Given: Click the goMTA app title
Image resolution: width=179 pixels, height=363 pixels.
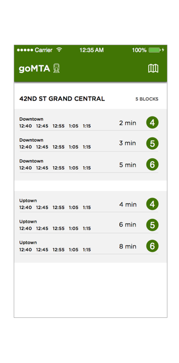Looking at the screenshot, I should coord(34,69).
